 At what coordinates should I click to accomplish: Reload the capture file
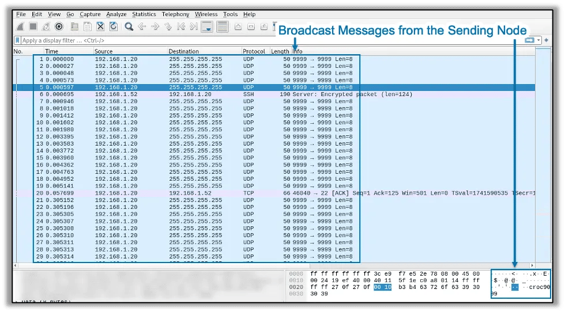(114, 26)
